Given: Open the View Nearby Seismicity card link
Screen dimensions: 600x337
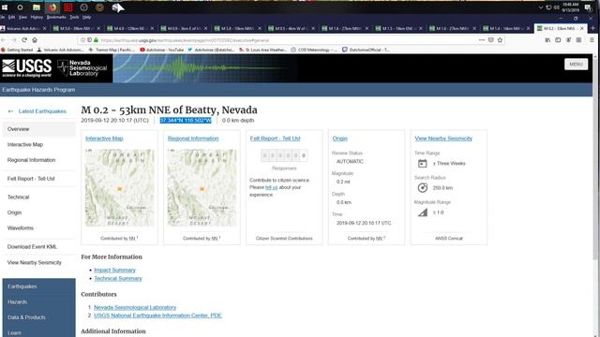Looking at the screenshot, I should (443, 139).
